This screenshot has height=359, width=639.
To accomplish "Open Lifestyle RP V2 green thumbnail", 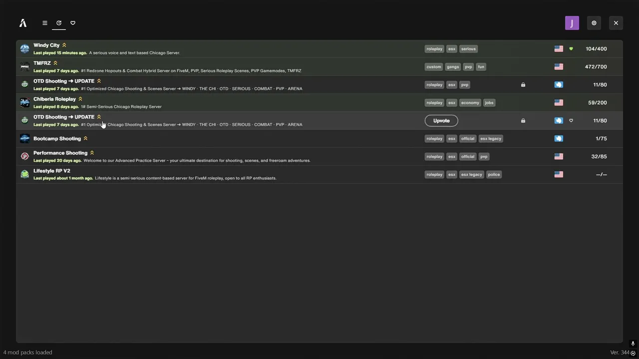I will tap(25, 175).
